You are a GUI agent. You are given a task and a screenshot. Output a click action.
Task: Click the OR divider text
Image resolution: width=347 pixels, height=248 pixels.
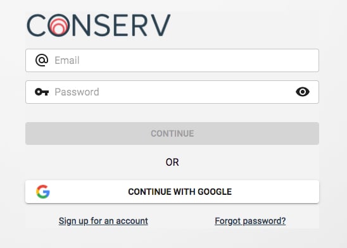[x=172, y=162]
